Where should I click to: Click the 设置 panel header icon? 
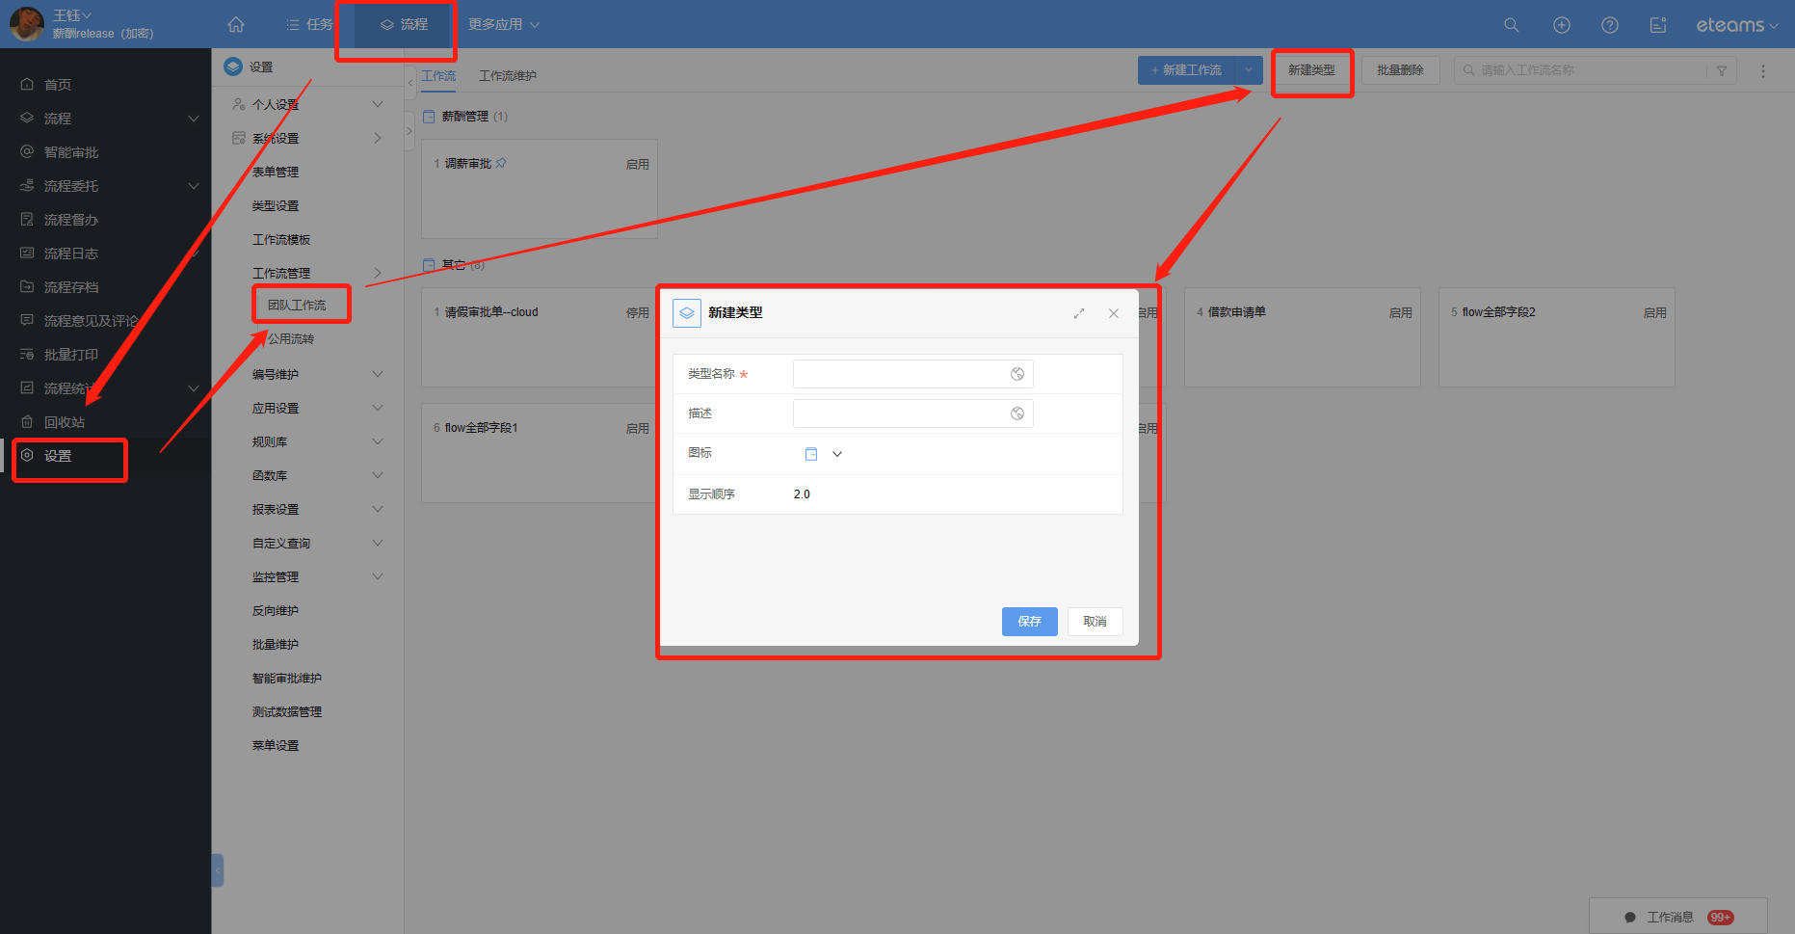point(233,67)
